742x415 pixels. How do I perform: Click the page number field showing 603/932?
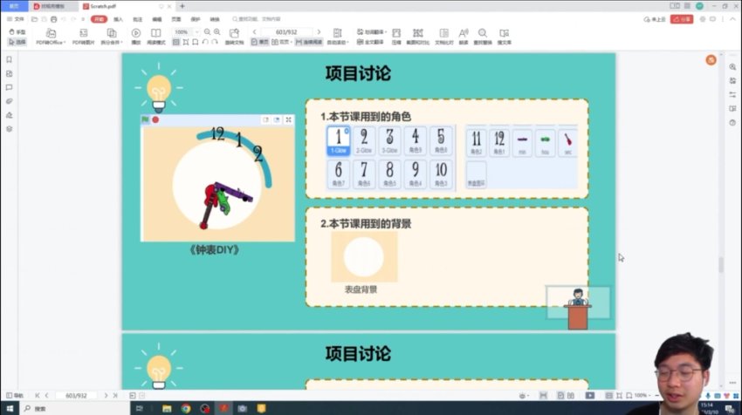(x=273, y=31)
